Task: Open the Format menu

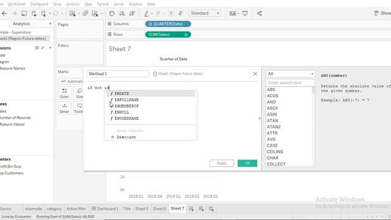Action: pos(103,4)
